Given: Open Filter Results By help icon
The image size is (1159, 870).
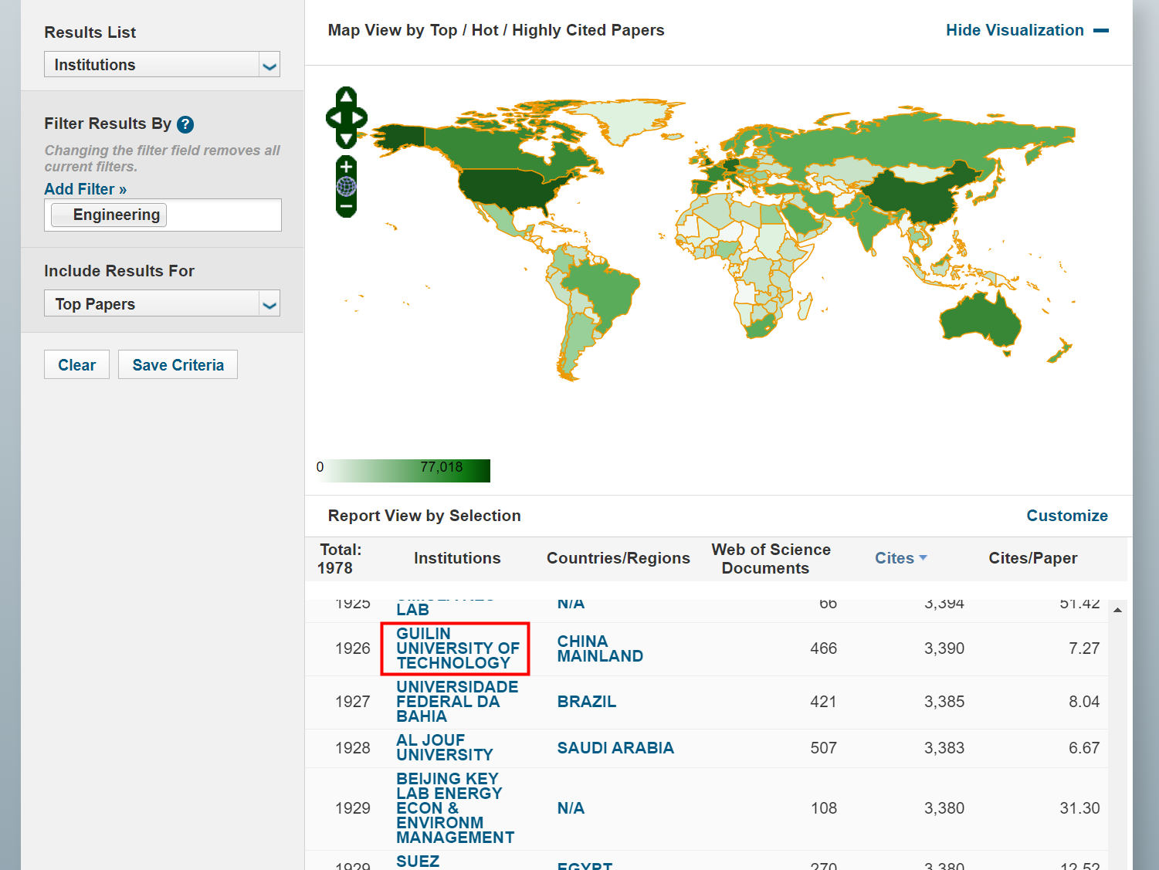Looking at the screenshot, I should click(185, 124).
